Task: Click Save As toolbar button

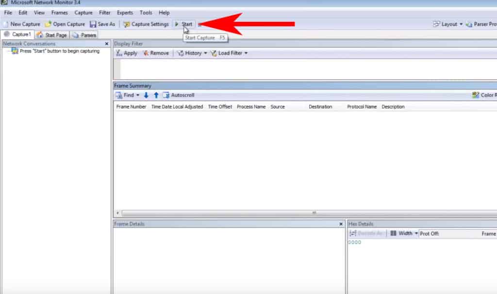Action: (x=102, y=24)
